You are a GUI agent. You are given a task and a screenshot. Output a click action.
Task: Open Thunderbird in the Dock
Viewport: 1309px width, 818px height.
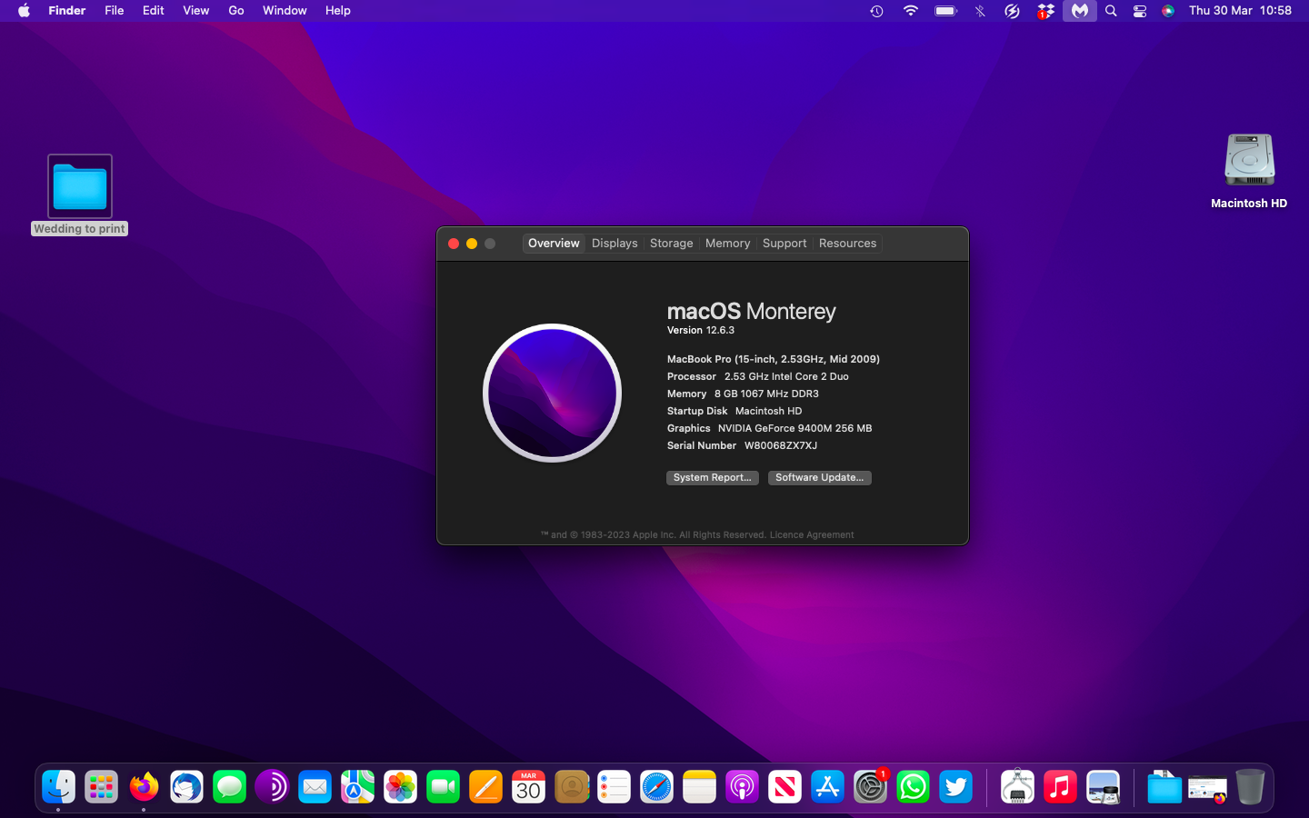pos(186,787)
